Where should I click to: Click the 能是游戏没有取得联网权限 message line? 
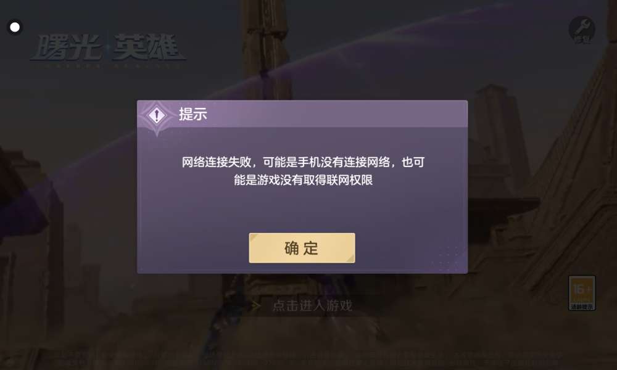pos(303,180)
